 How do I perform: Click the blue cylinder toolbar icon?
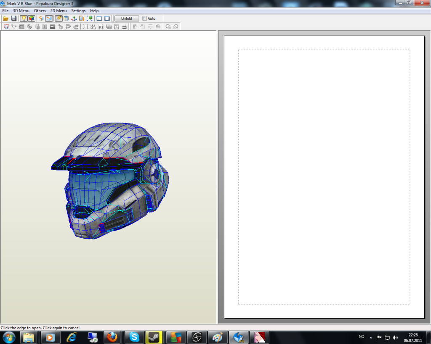coord(66,18)
